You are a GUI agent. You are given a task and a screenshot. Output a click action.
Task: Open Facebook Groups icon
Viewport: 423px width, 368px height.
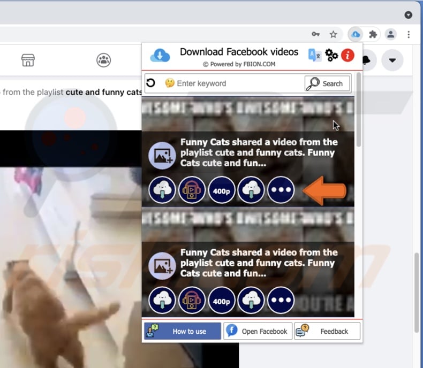click(x=103, y=60)
